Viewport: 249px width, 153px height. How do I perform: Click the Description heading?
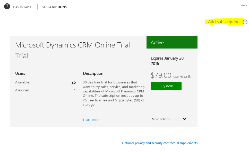[93, 73]
